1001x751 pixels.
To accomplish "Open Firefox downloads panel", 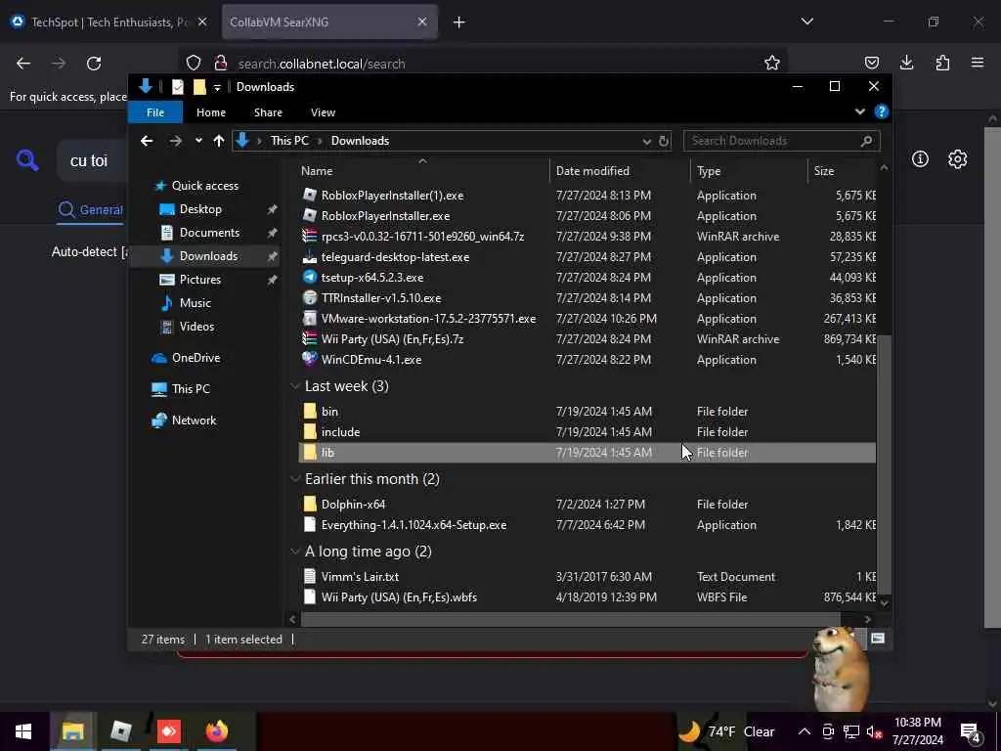I will (906, 63).
